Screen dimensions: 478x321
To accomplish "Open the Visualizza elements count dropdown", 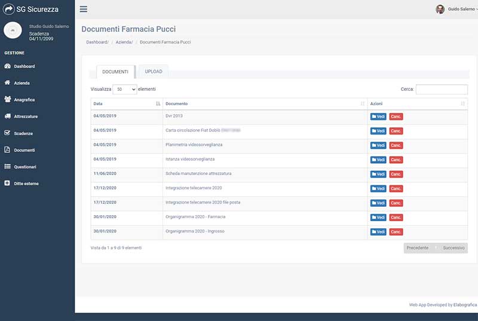I will click(x=125, y=89).
